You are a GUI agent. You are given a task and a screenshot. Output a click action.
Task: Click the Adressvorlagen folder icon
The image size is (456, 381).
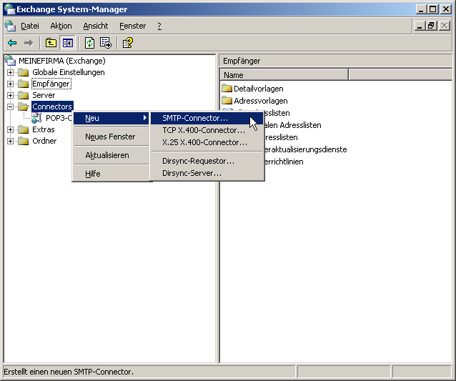(x=227, y=101)
